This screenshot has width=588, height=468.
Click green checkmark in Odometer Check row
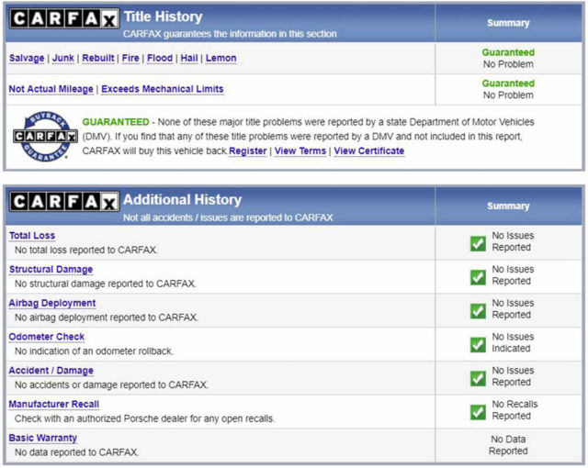click(x=478, y=345)
